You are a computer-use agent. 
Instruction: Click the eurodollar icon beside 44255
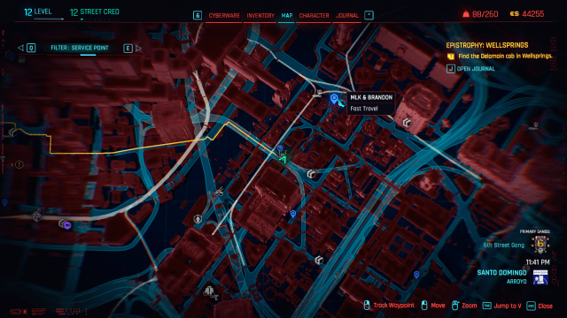coord(514,14)
